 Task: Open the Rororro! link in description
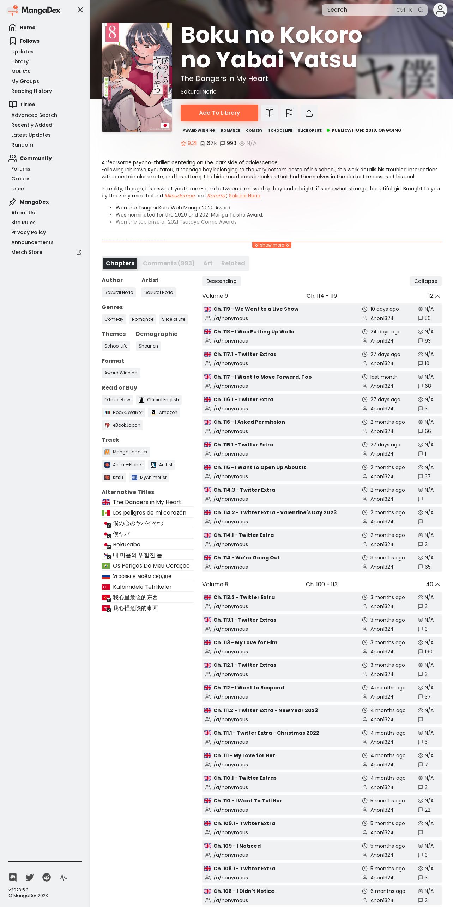pyautogui.click(x=217, y=196)
